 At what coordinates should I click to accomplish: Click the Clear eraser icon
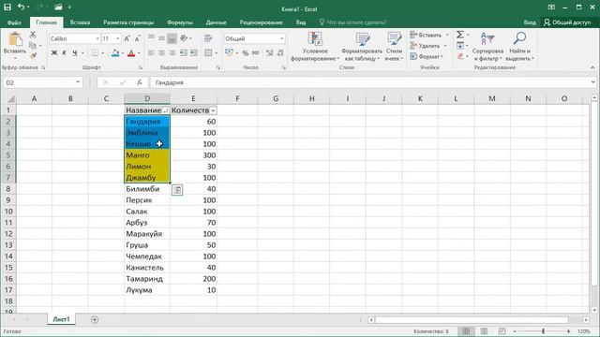[460, 56]
